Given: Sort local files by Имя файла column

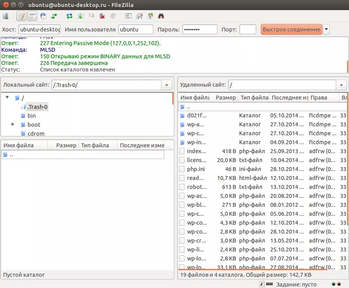Looking at the screenshot, I should coord(24,145).
